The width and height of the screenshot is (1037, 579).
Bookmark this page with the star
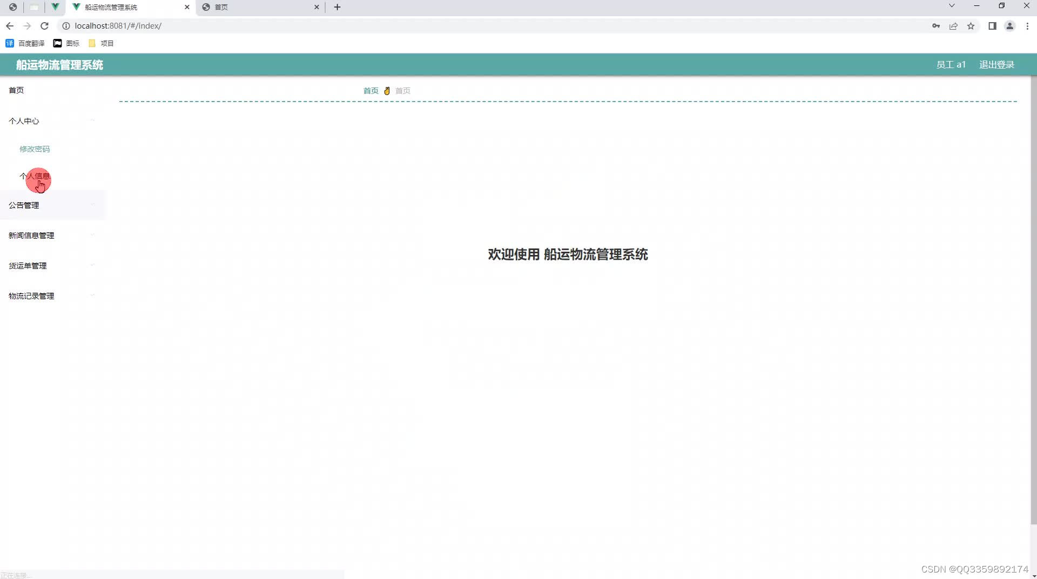coord(971,26)
